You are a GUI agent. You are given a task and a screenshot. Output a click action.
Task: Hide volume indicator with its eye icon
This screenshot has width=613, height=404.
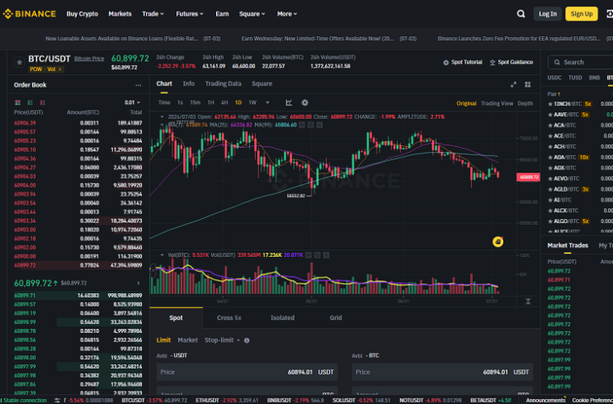pyautogui.click(x=309, y=255)
